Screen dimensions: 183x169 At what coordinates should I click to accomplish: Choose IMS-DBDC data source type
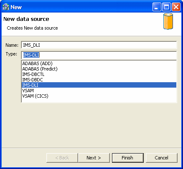pyautogui.click(x=99, y=80)
